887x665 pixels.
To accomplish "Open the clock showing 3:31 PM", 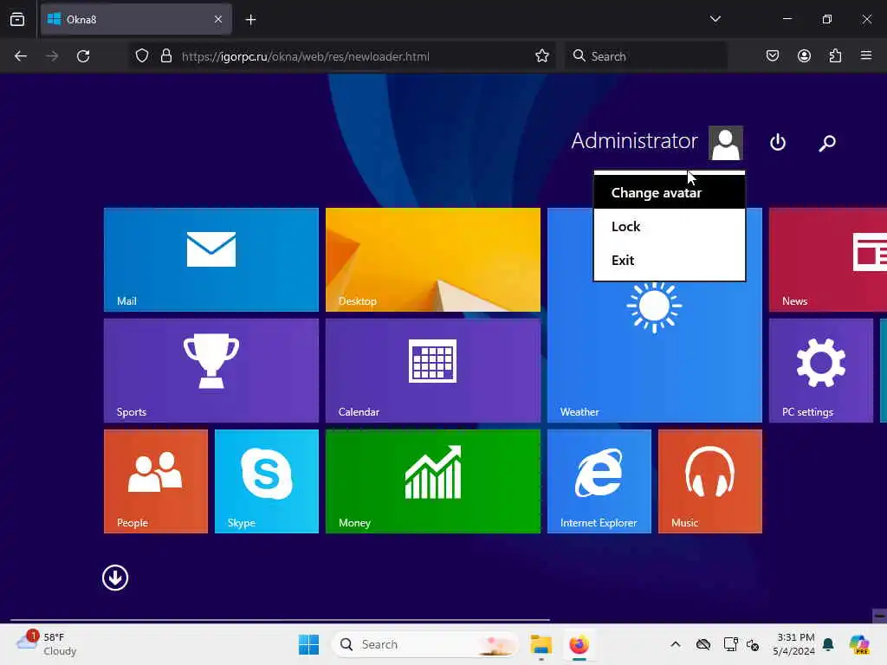I will [x=794, y=644].
